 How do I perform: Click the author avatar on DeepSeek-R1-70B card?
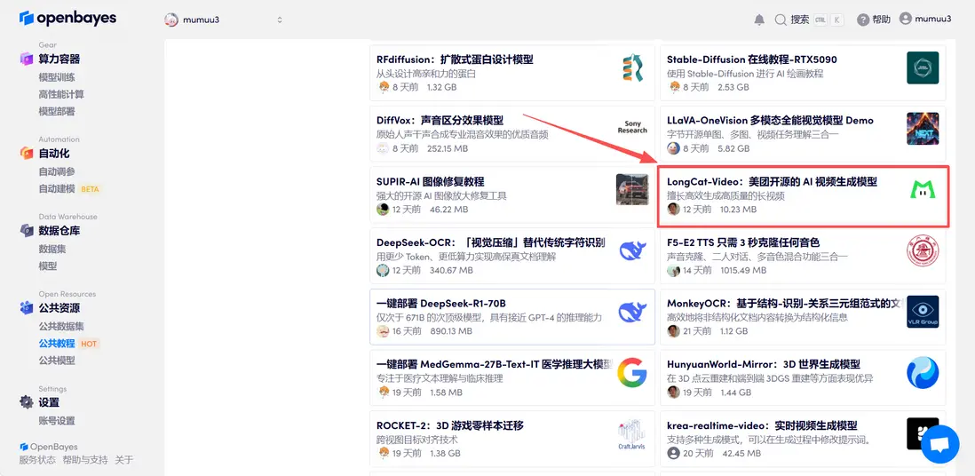pyautogui.click(x=383, y=331)
